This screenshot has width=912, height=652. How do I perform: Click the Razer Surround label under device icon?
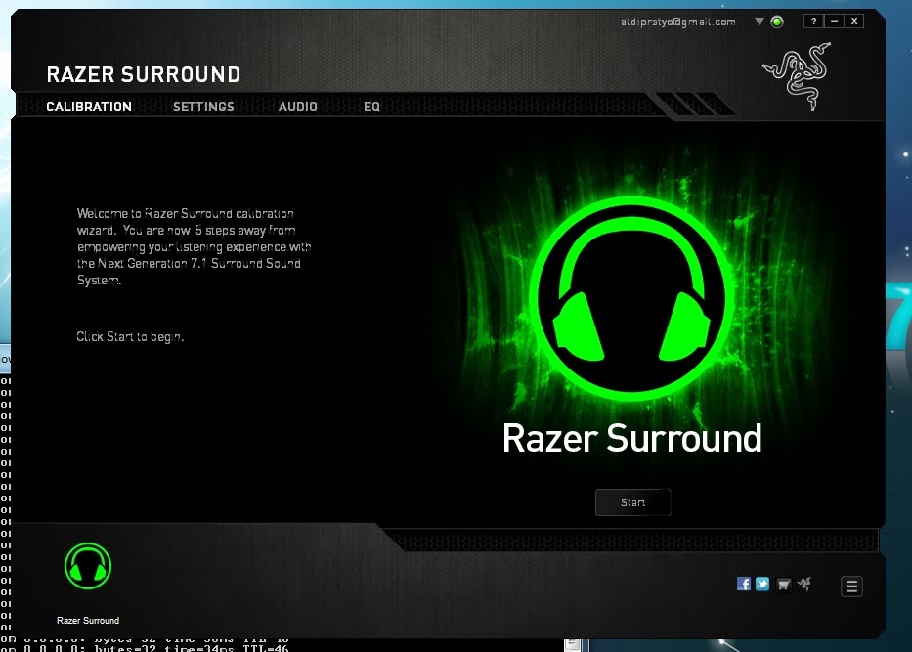(88, 621)
